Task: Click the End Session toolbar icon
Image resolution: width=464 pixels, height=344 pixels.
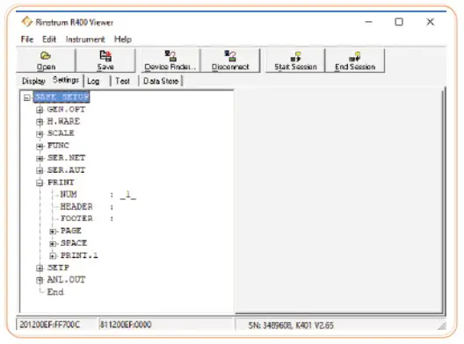Action: point(355,61)
